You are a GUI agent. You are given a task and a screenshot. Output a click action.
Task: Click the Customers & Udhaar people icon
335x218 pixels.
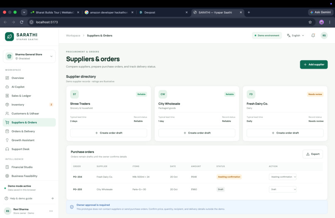7,114
